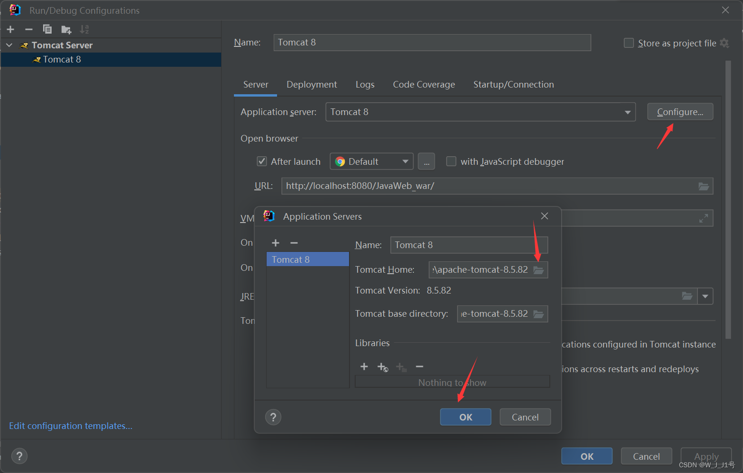This screenshot has width=743, height=473.
Task: Uncheck After launch checkbox
Action: pos(262,161)
